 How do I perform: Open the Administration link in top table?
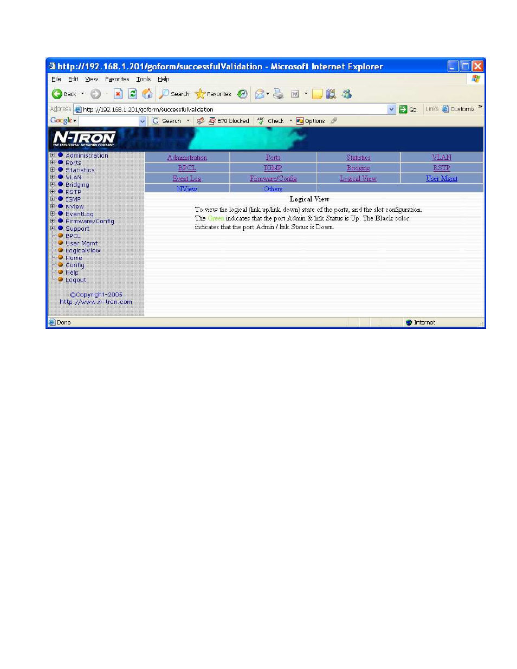tap(187, 158)
